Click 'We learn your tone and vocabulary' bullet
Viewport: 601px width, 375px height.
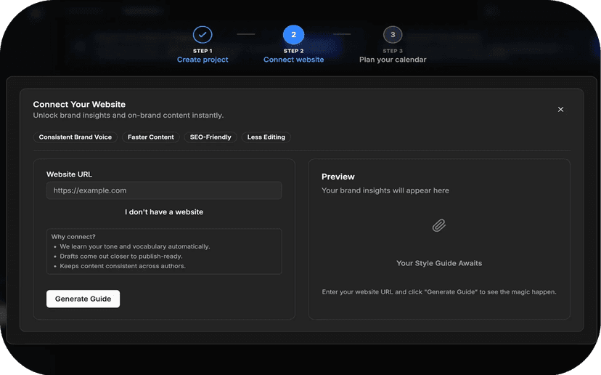click(x=134, y=246)
